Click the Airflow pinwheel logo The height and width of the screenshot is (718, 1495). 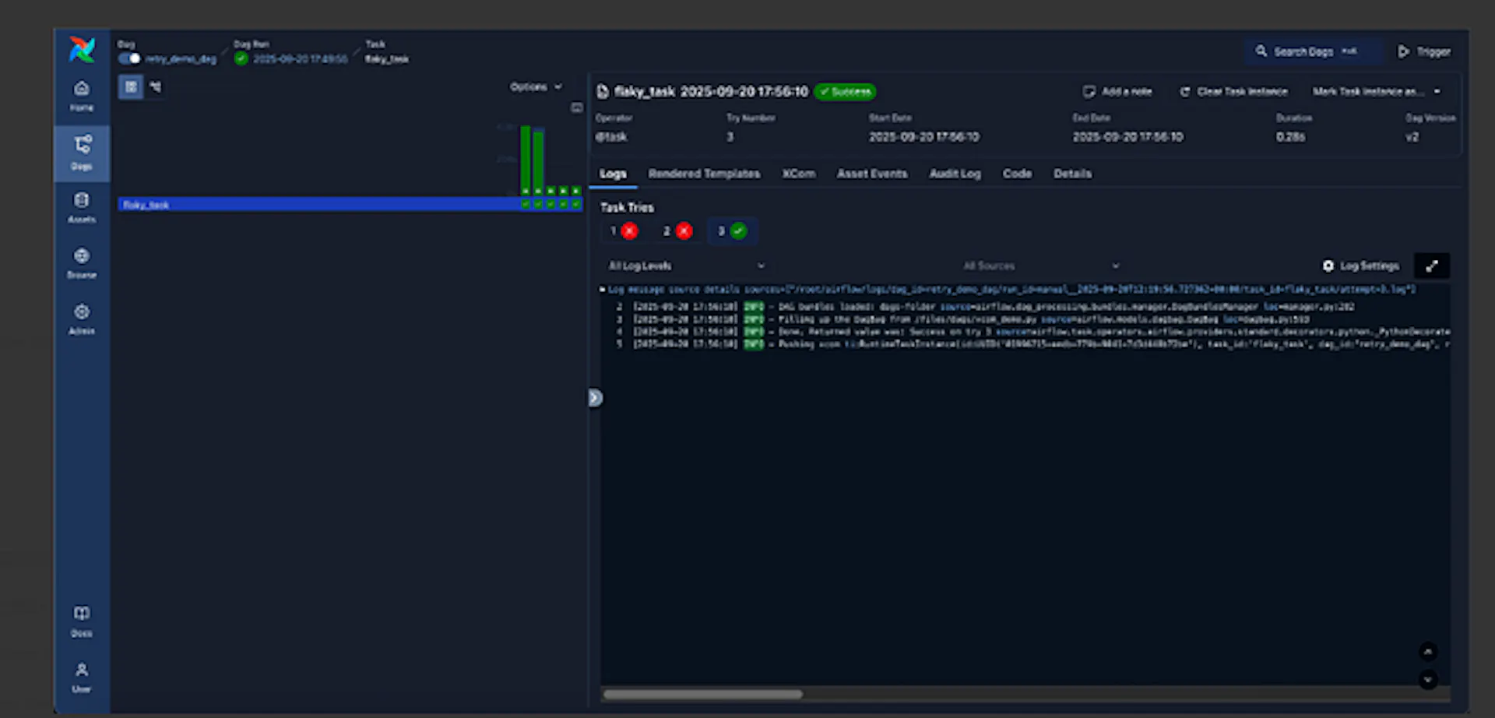[x=82, y=50]
